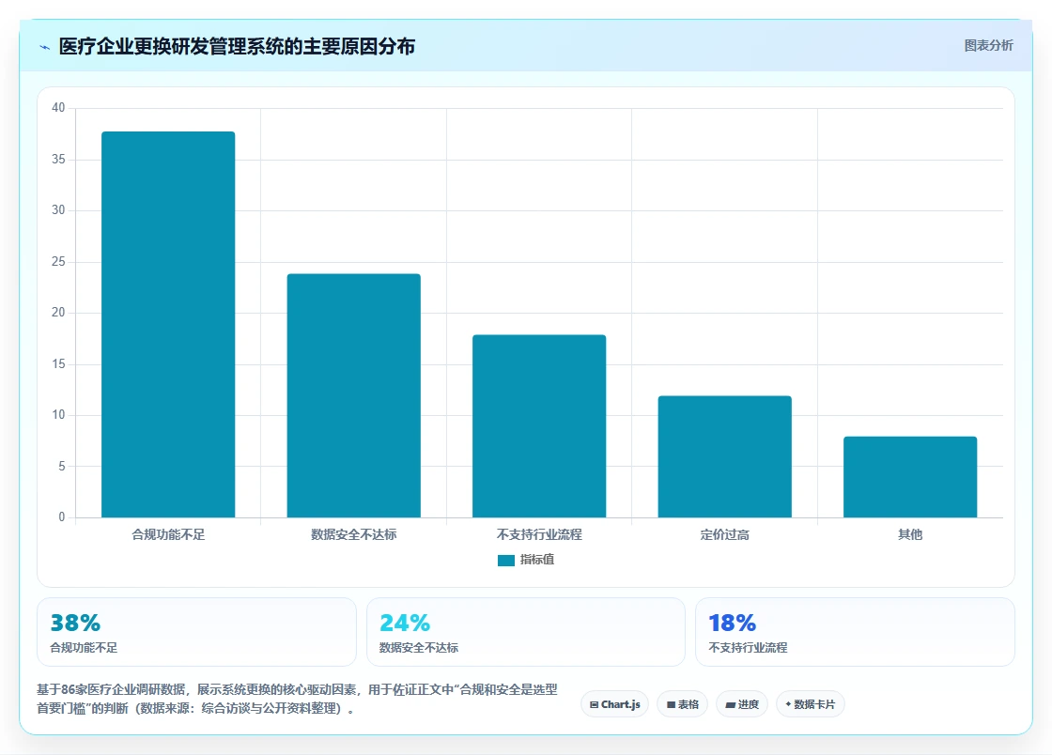
Task: Open the 38% 合规功能不足 data card
Action: pos(196,632)
